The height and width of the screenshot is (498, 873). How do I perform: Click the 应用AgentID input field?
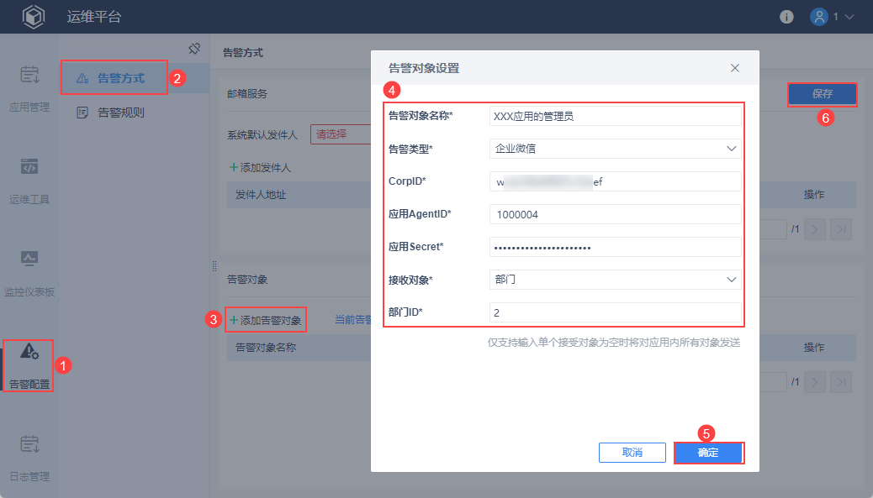pos(615,214)
